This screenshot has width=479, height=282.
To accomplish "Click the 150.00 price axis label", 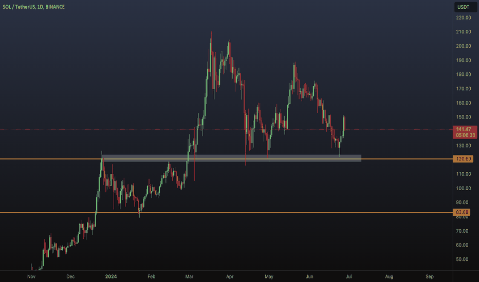I will click(464, 117).
